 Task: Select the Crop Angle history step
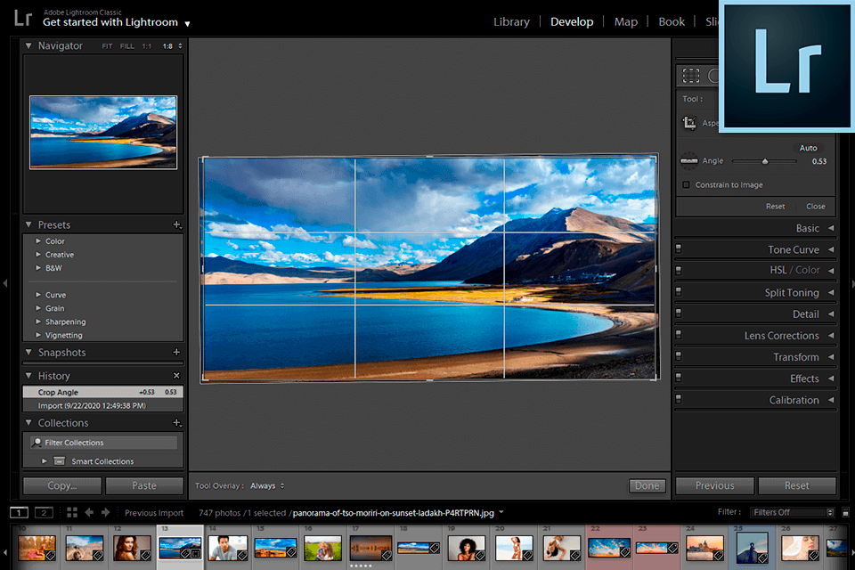click(103, 392)
